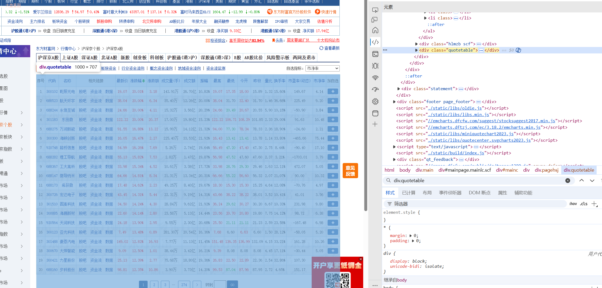Viewport: 602px width, 288px height.
Task: Add 理工导航 to watchlist with plus button
Action: (x=333, y=157)
